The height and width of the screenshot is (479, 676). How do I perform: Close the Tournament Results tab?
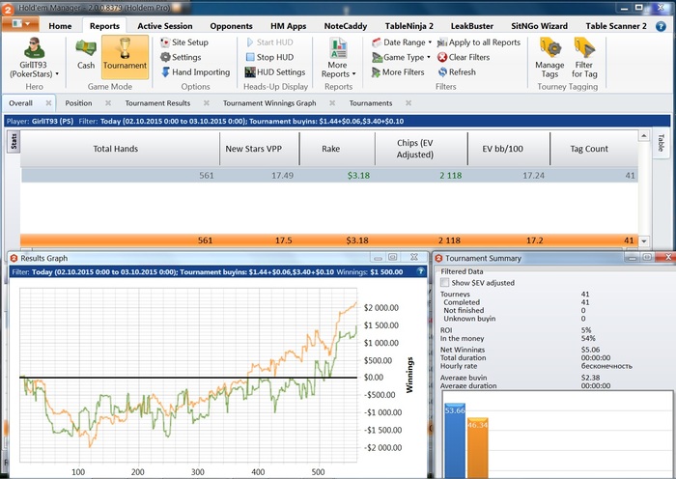(207, 103)
